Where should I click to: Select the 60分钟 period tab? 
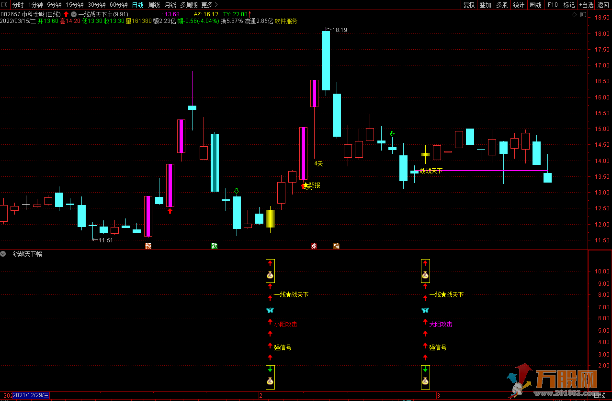[x=118, y=5]
